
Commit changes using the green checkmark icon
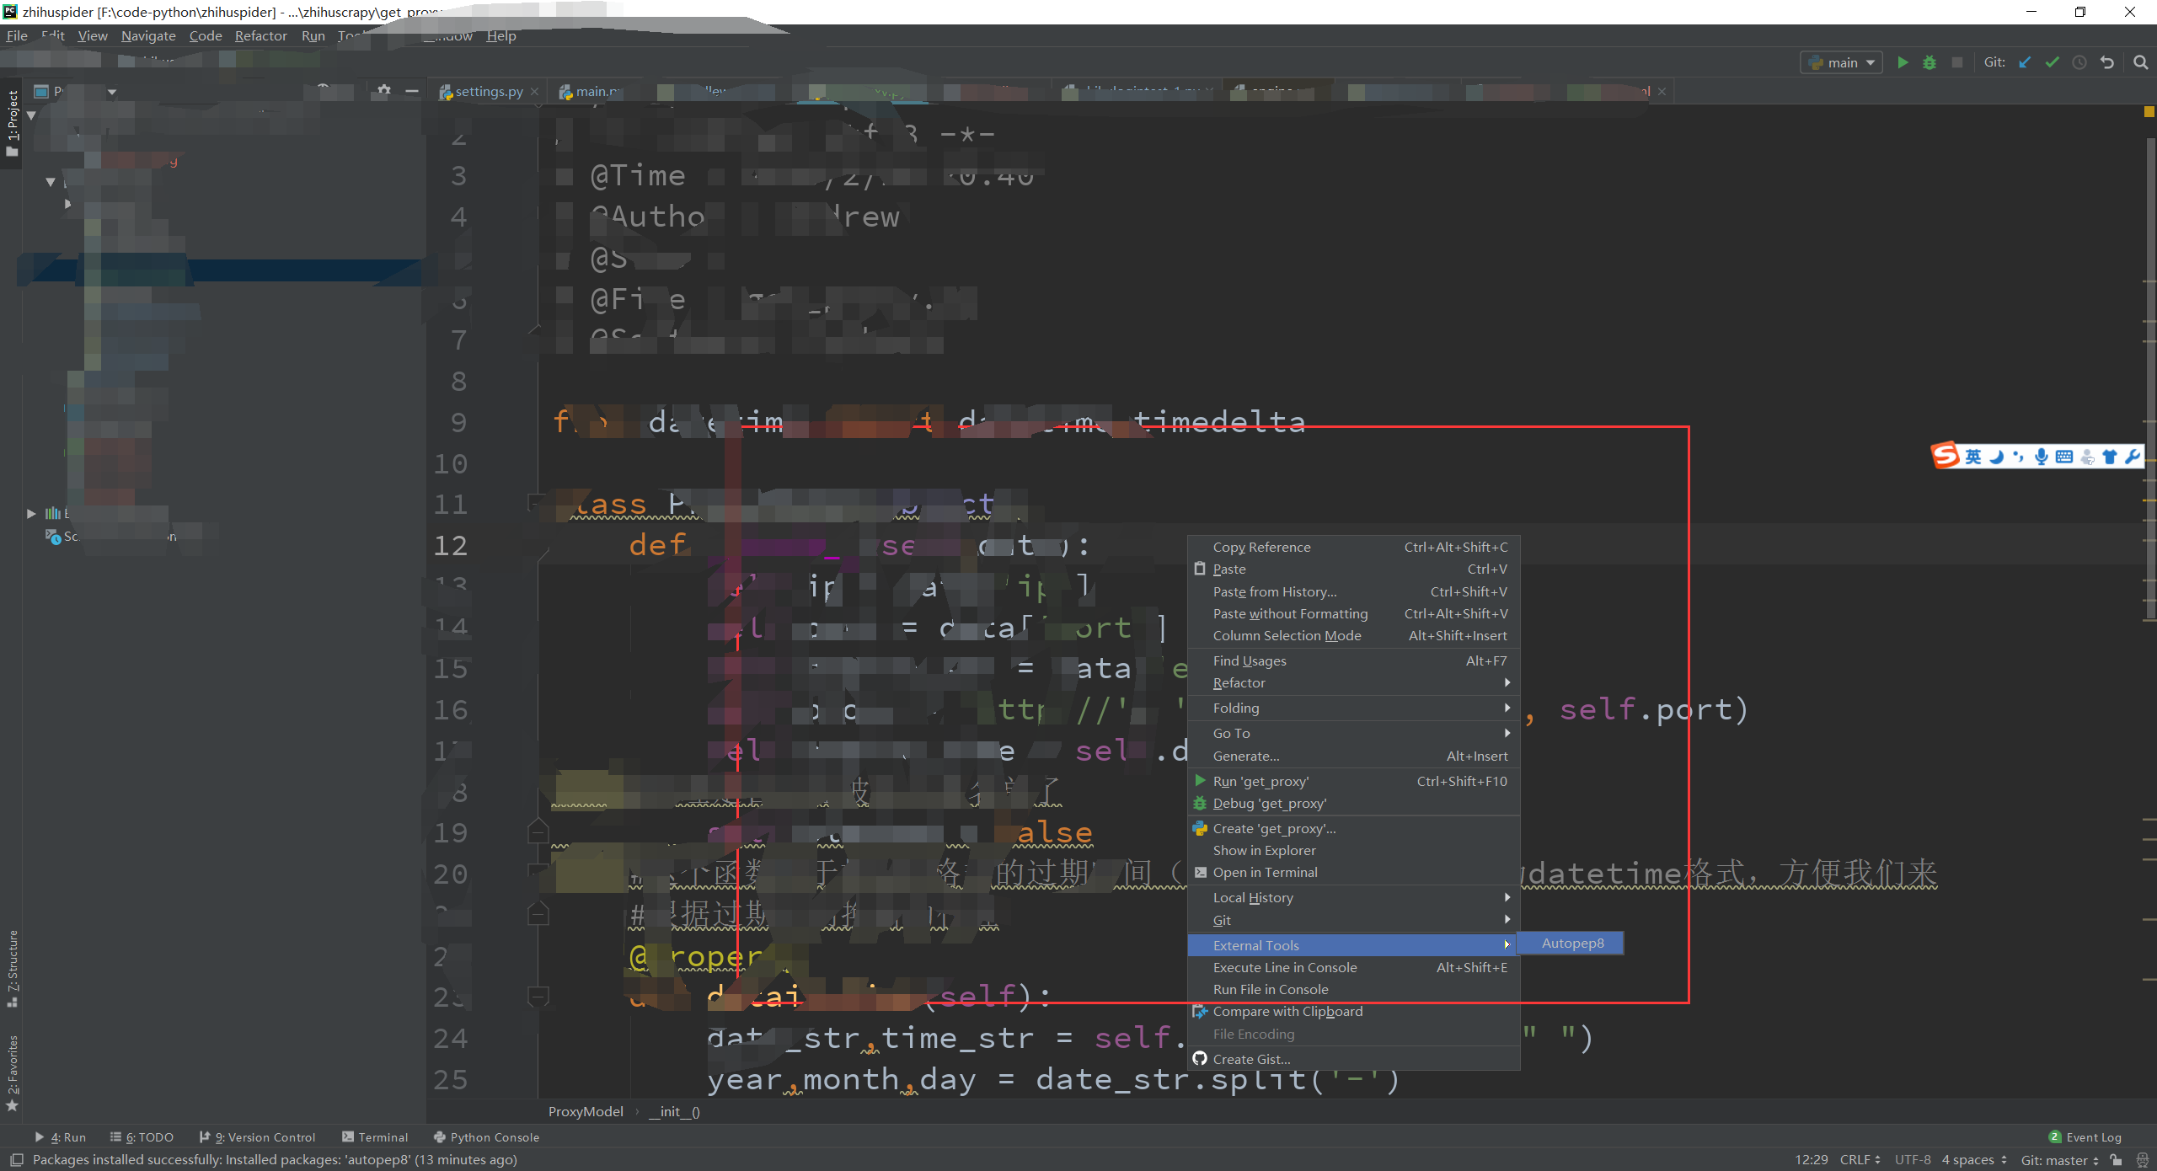pyautogui.click(x=2052, y=61)
